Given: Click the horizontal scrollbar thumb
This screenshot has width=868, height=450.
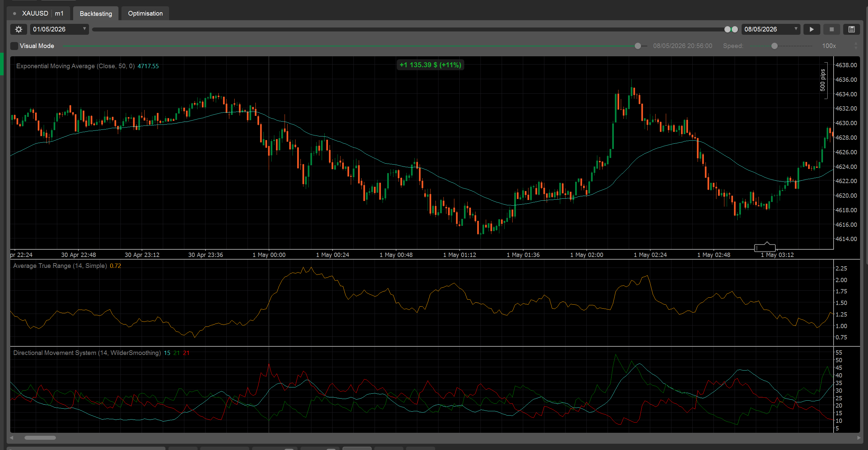Looking at the screenshot, I should pyautogui.click(x=40, y=437).
